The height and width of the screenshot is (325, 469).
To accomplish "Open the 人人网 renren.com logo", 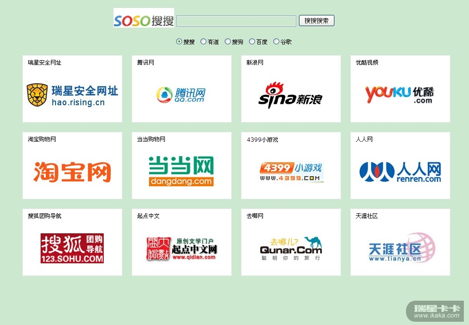I will (x=400, y=172).
